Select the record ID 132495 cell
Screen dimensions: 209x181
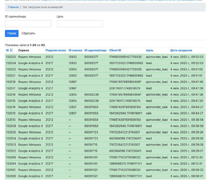click(11, 157)
